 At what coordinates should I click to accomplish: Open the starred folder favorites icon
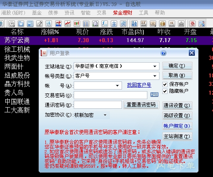[x=21, y=24]
